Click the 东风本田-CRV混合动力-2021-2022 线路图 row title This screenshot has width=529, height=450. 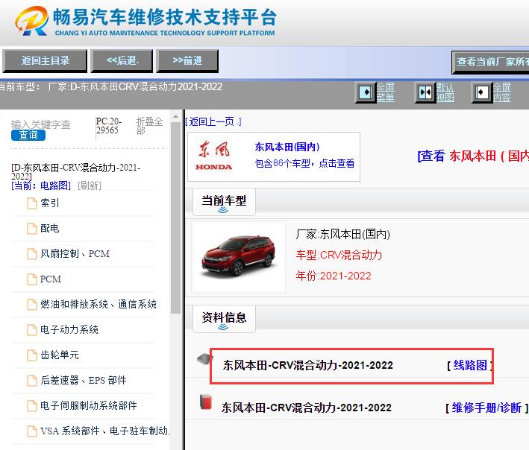click(307, 366)
